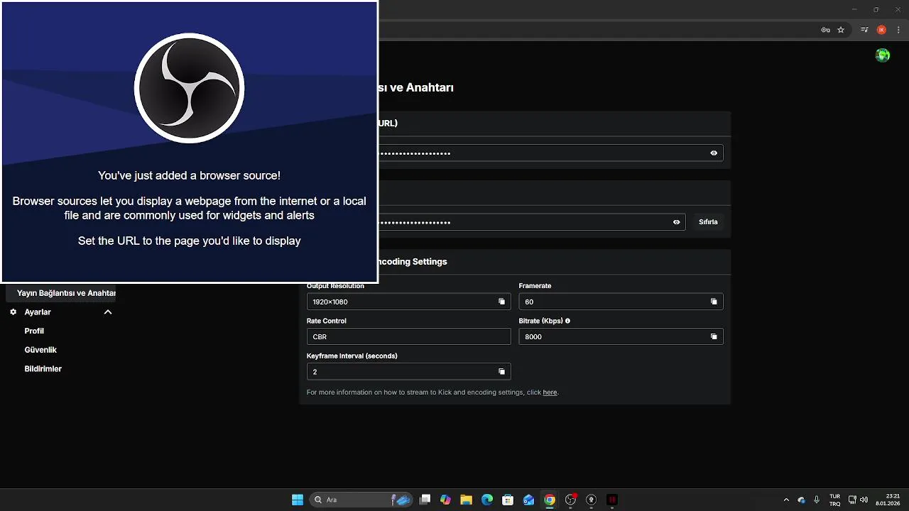Open the 'here' streaming info link
The height and width of the screenshot is (511, 909).
(x=550, y=392)
